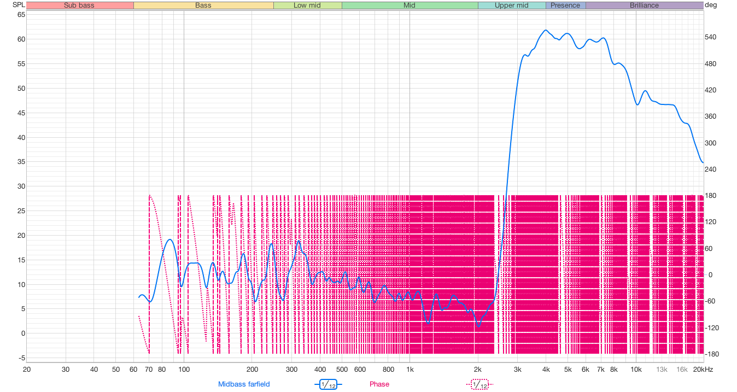Click the blue 1/12 smoothing icon
Image resolution: width=737 pixels, height=392 pixels.
[328, 384]
